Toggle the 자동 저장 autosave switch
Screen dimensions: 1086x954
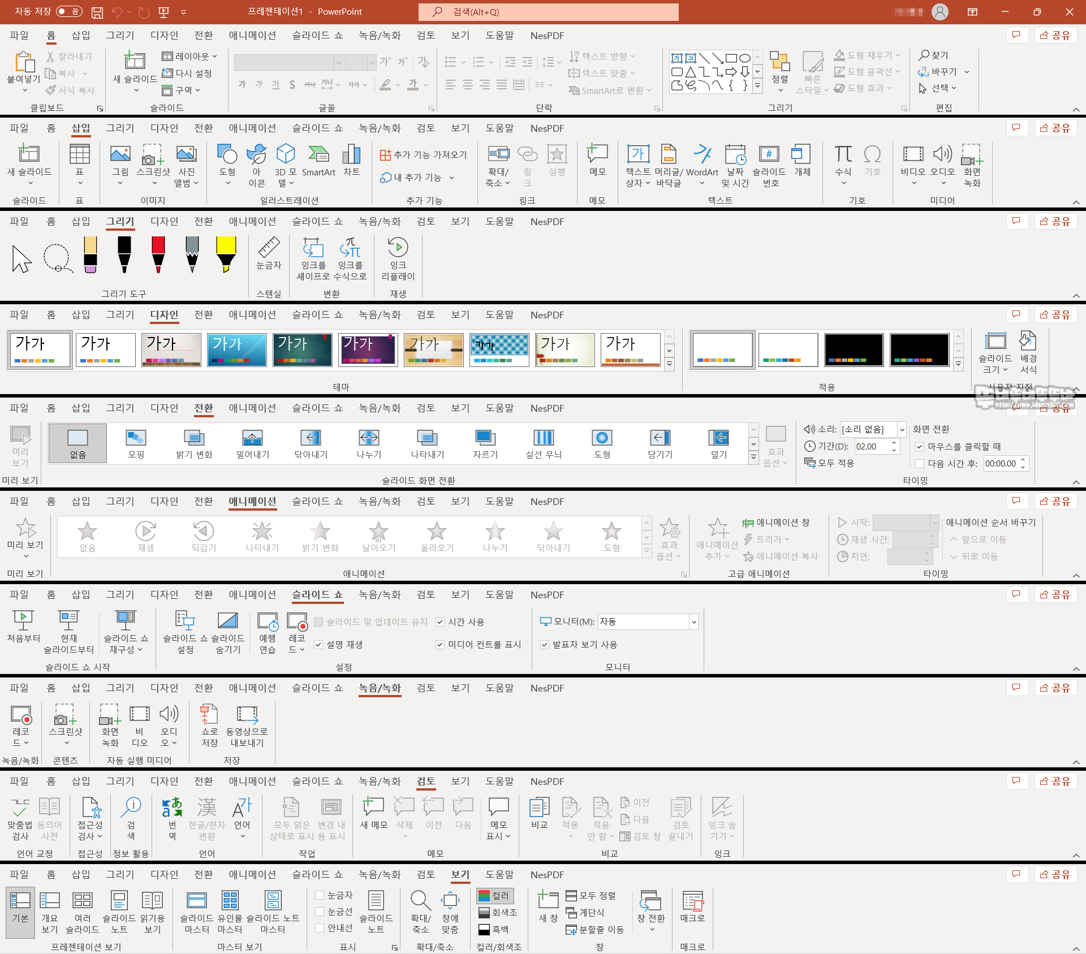69,11
